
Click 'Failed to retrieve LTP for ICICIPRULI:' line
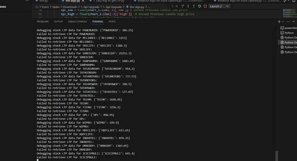pyautogui.click(x=67, y=157)
